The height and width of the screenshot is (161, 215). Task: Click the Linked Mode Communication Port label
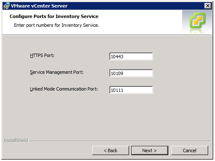[64, 89]
